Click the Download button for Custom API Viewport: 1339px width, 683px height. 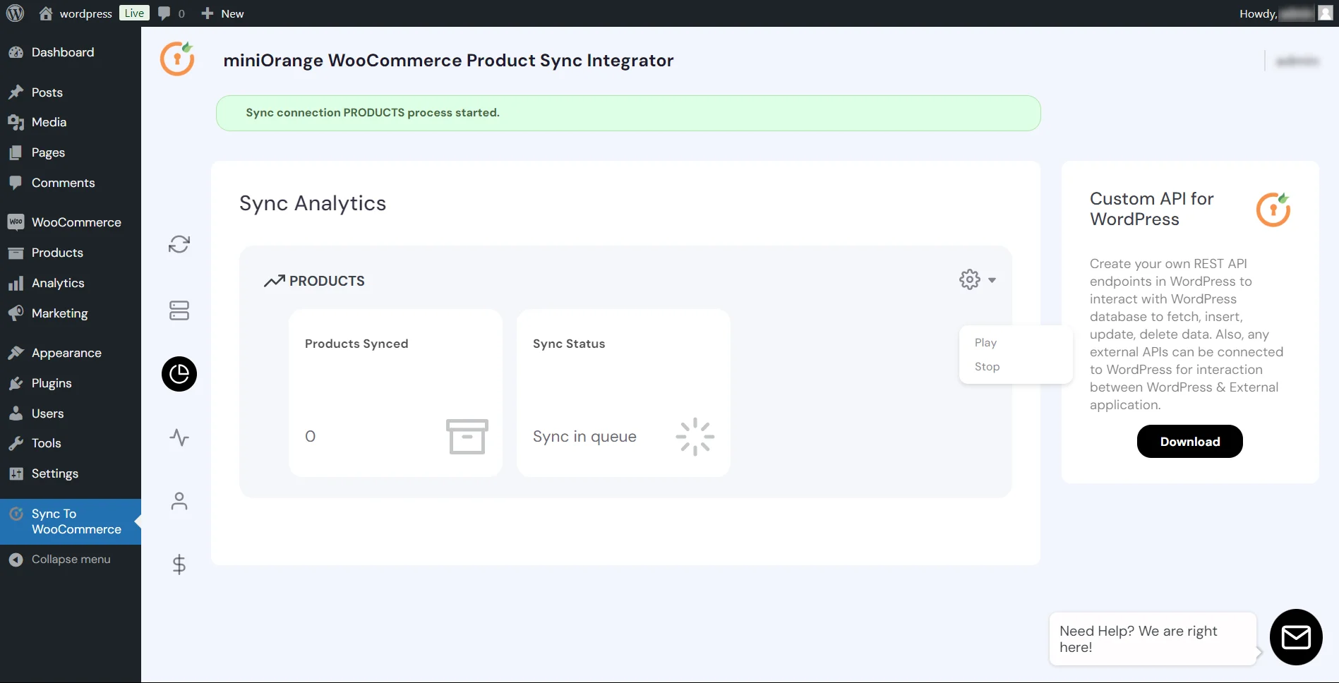(1190, 441)
